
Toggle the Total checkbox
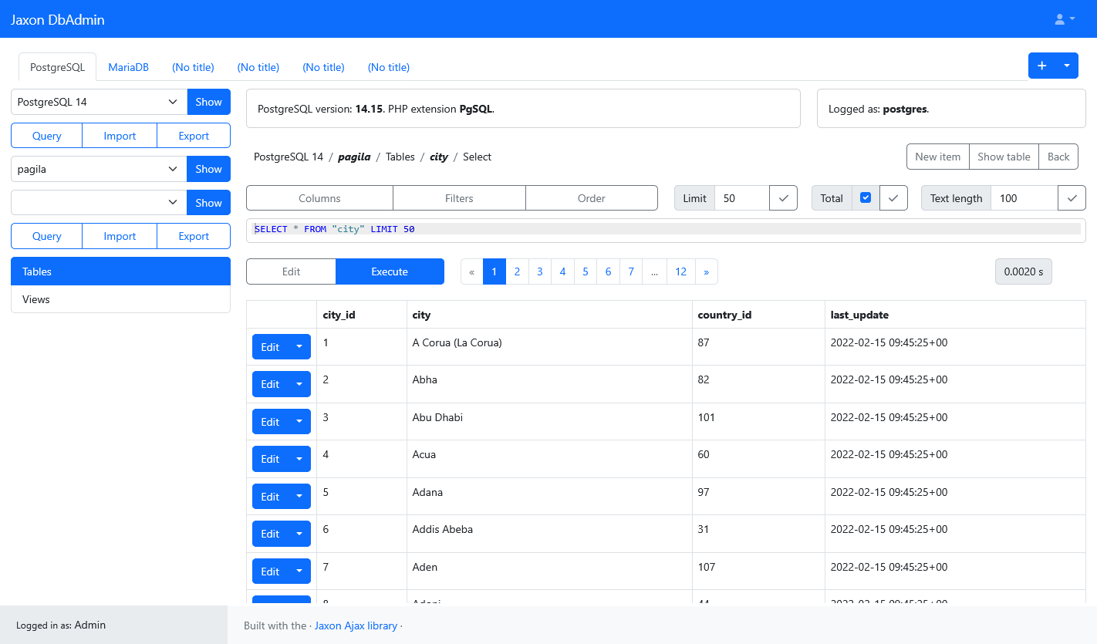tap(866, 197)
